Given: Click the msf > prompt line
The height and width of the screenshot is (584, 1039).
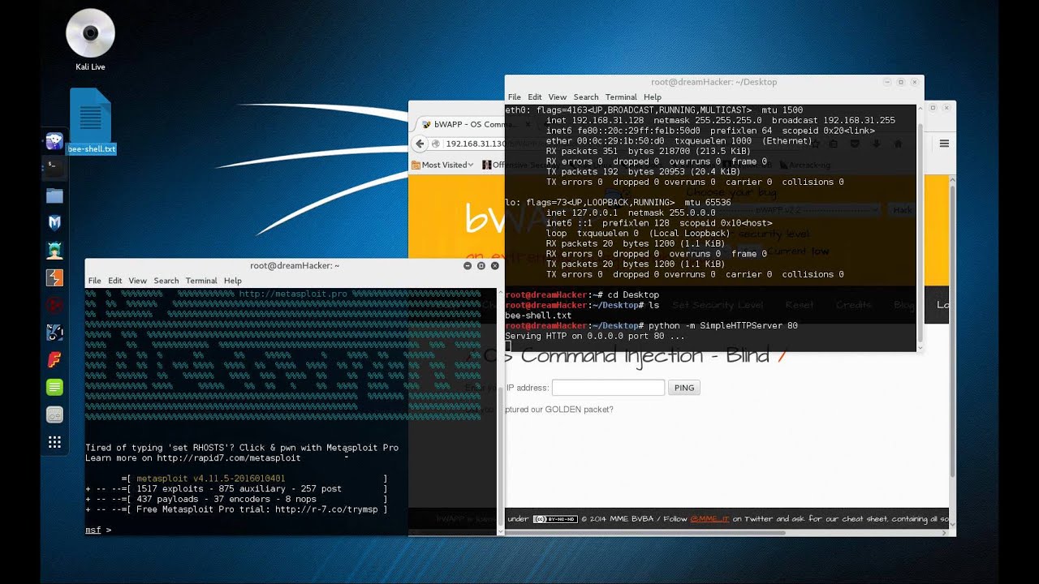Looking at the screenshot, I should click(98, 530).
